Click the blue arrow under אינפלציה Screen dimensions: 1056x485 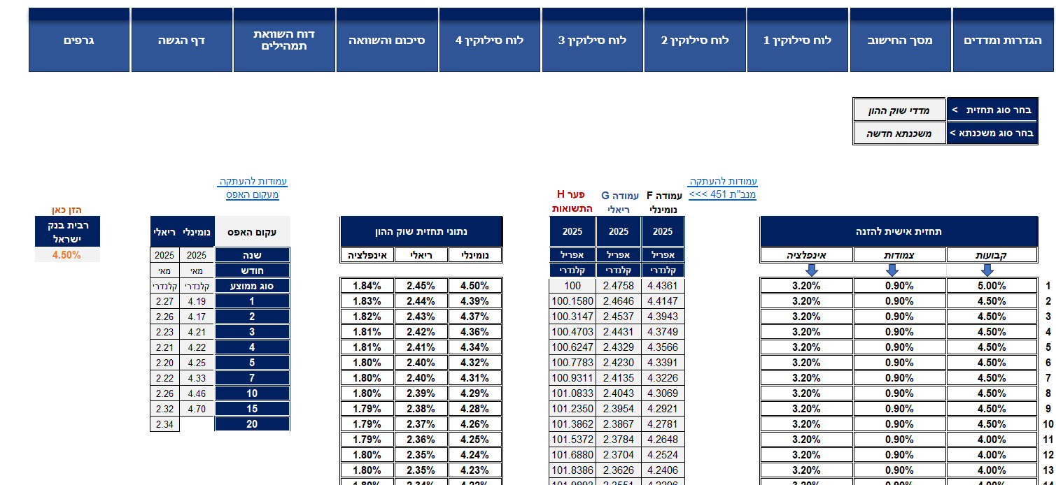tap(806, 270)
